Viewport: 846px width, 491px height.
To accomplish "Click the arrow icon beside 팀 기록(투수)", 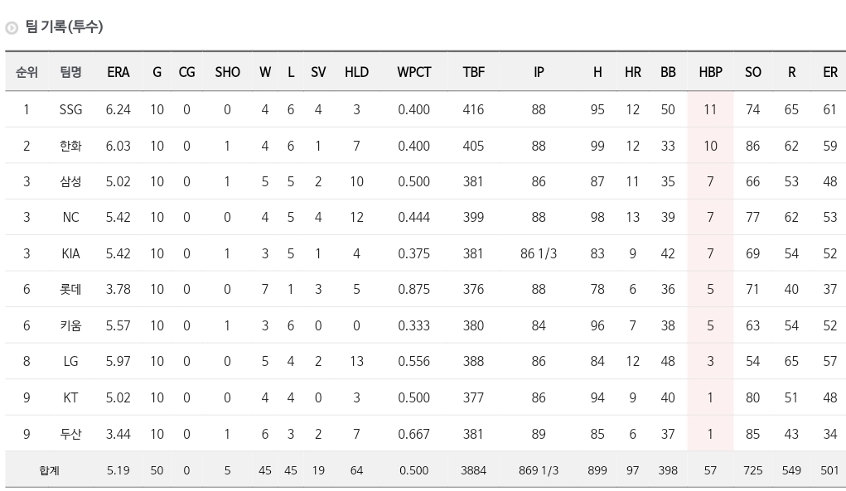I will [12, 28].
